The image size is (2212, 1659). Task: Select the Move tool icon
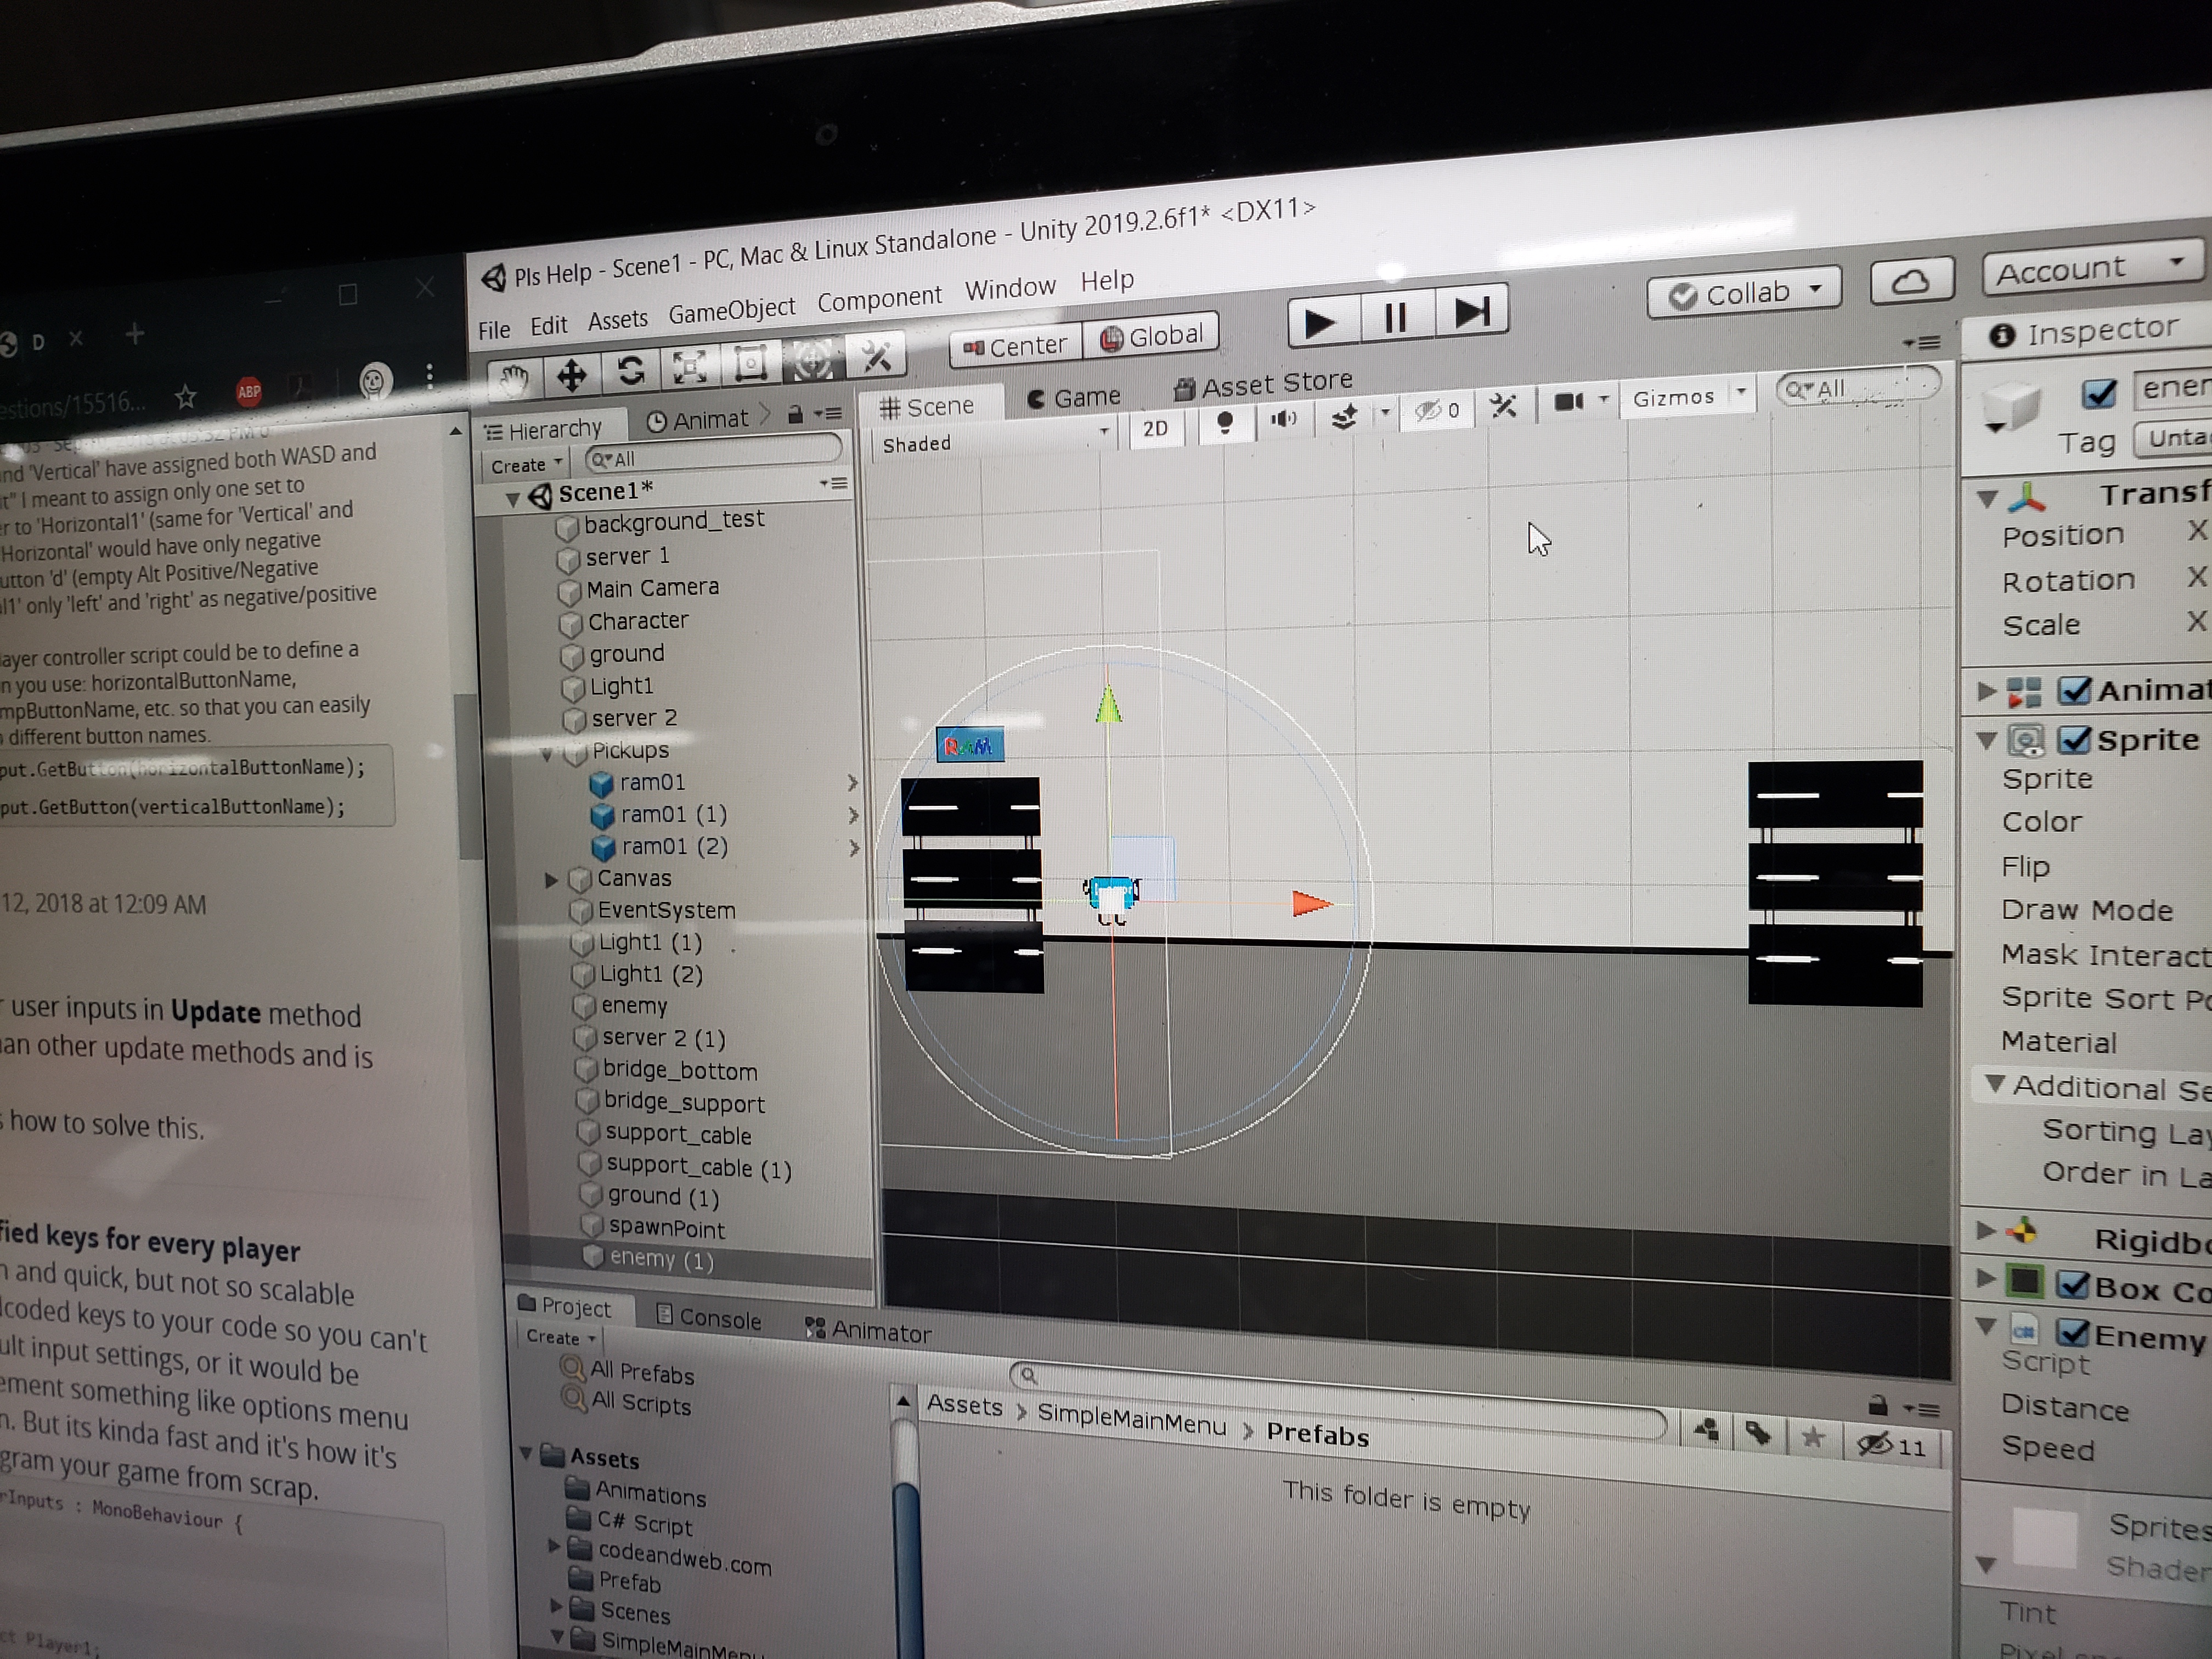tap(571, 375)
